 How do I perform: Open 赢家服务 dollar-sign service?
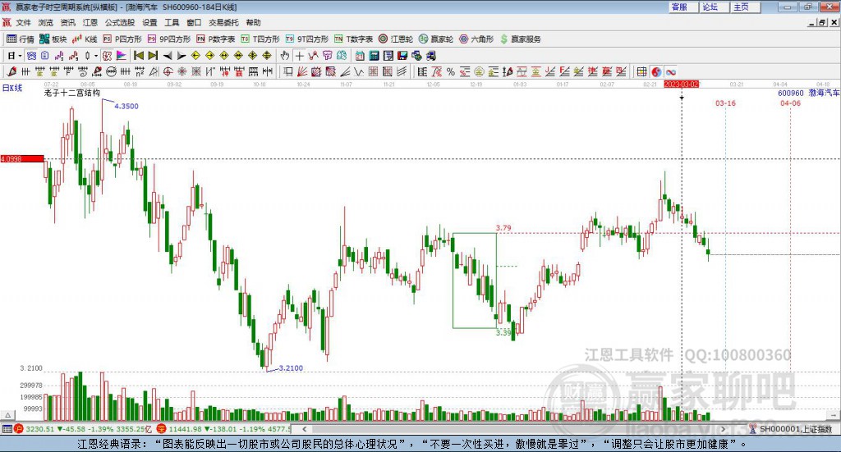520,39
